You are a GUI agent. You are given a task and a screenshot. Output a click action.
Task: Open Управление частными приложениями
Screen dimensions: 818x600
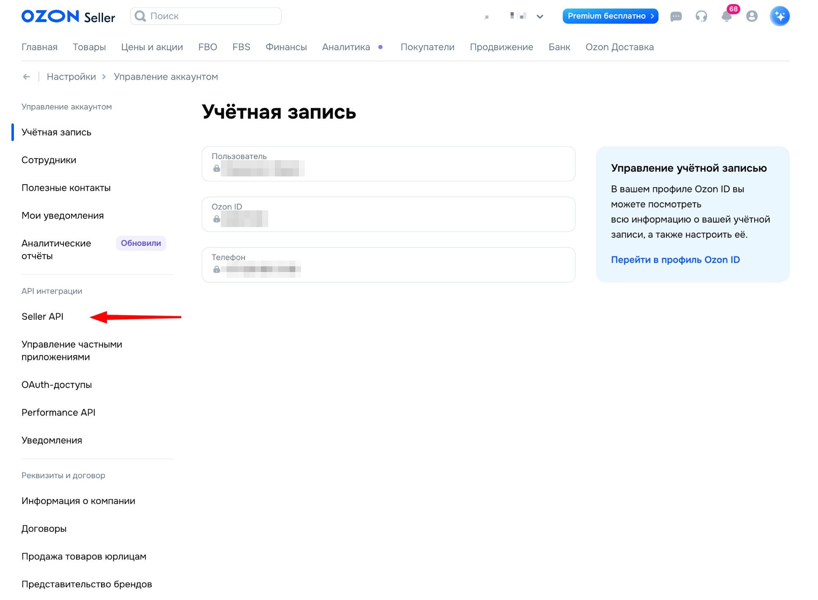coord(72,350)
